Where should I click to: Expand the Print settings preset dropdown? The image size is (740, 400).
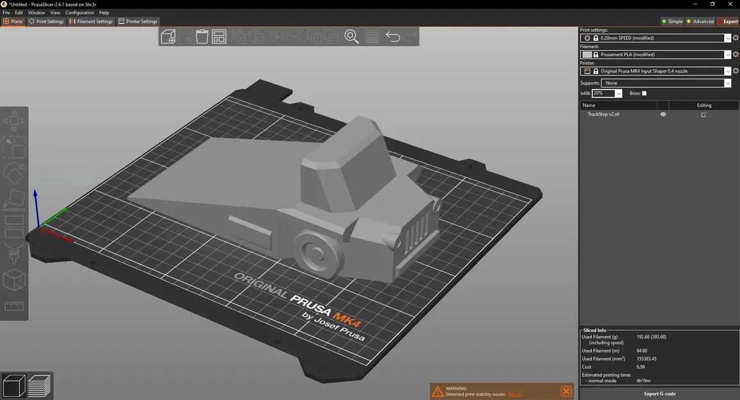(x=727, y=38)
